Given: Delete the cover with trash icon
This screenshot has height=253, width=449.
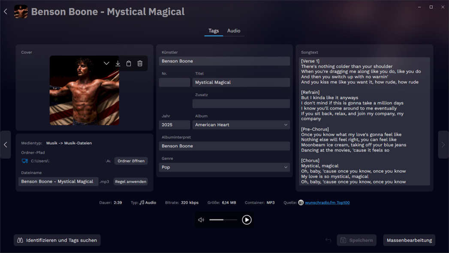Looking at the screenshot, I should (140, 63).
